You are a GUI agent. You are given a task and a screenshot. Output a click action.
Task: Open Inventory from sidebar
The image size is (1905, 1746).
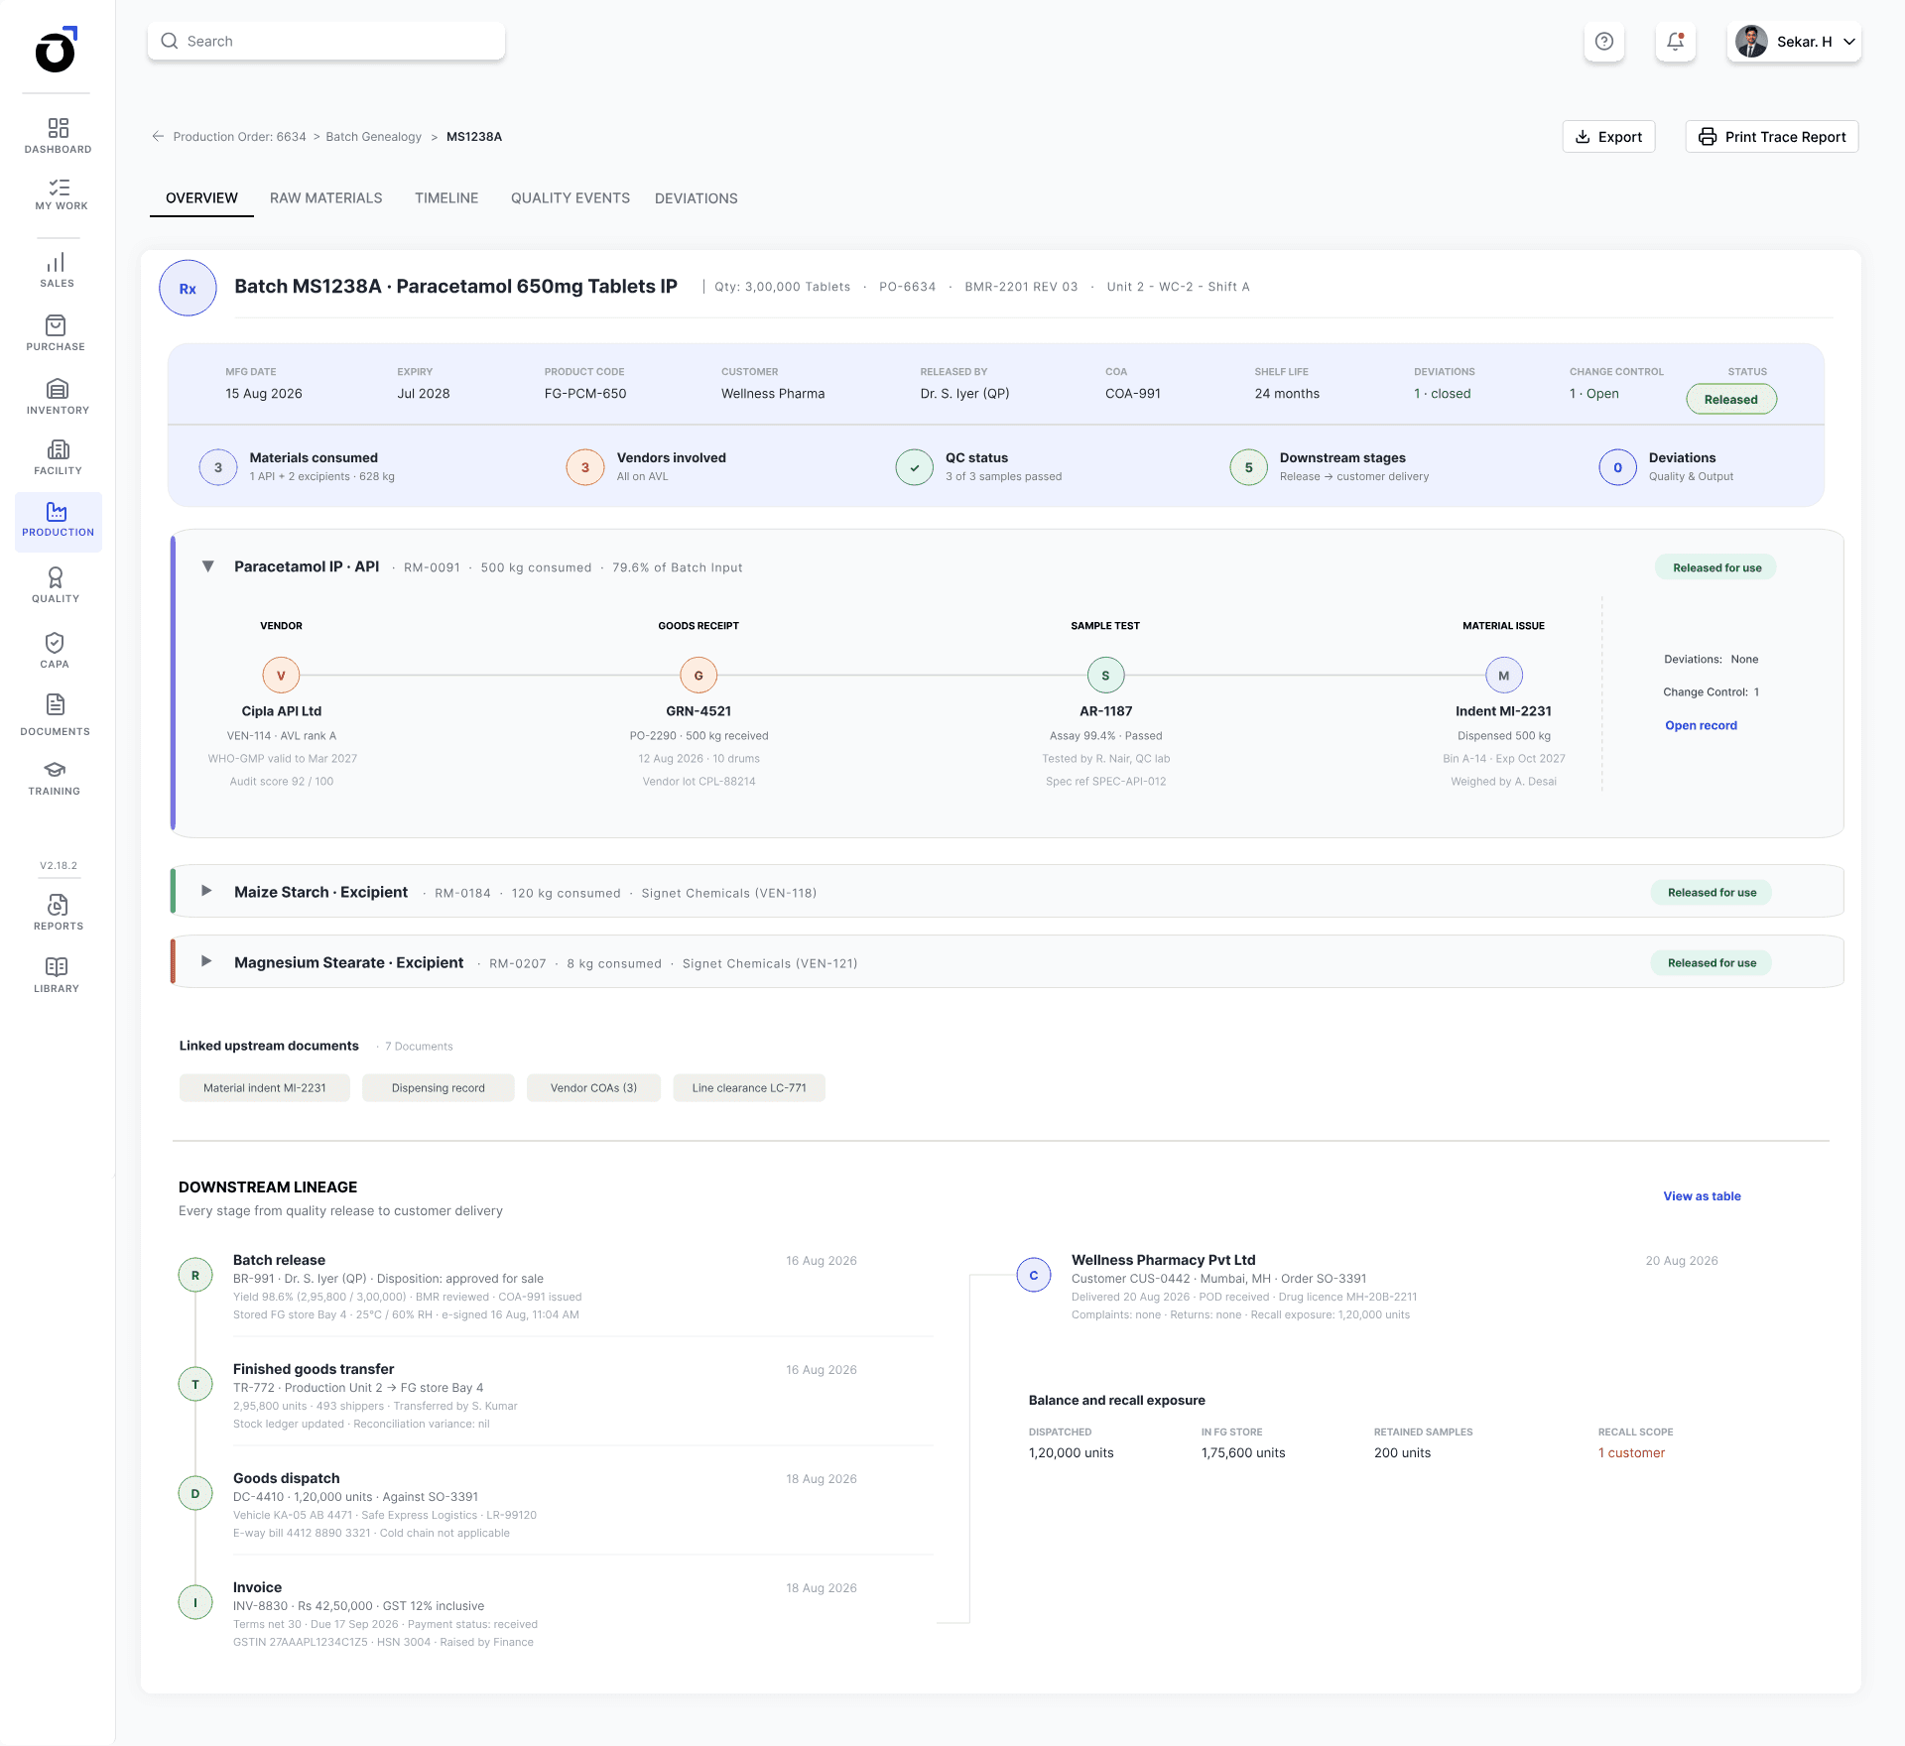[58, 397]
